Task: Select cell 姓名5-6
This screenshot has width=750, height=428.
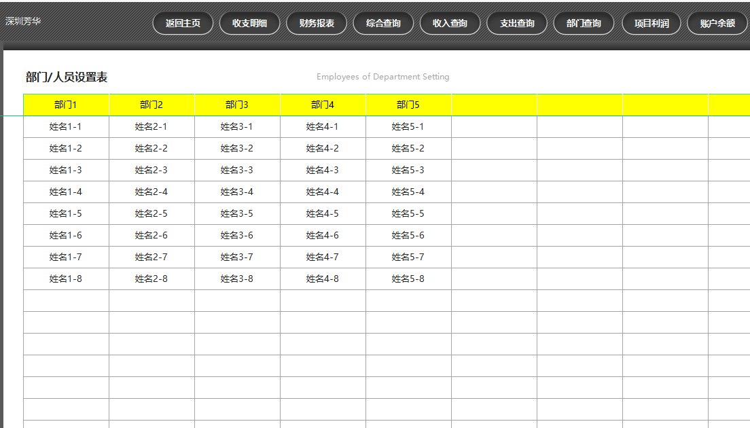Action: 408,235
